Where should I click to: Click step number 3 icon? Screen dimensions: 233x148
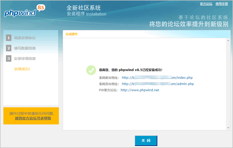[x=9, y=59]
